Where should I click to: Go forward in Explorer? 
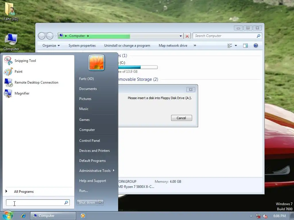coord(50,36)
